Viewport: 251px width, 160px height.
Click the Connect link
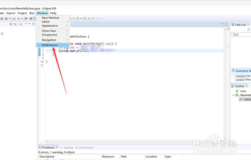point(241,76)
